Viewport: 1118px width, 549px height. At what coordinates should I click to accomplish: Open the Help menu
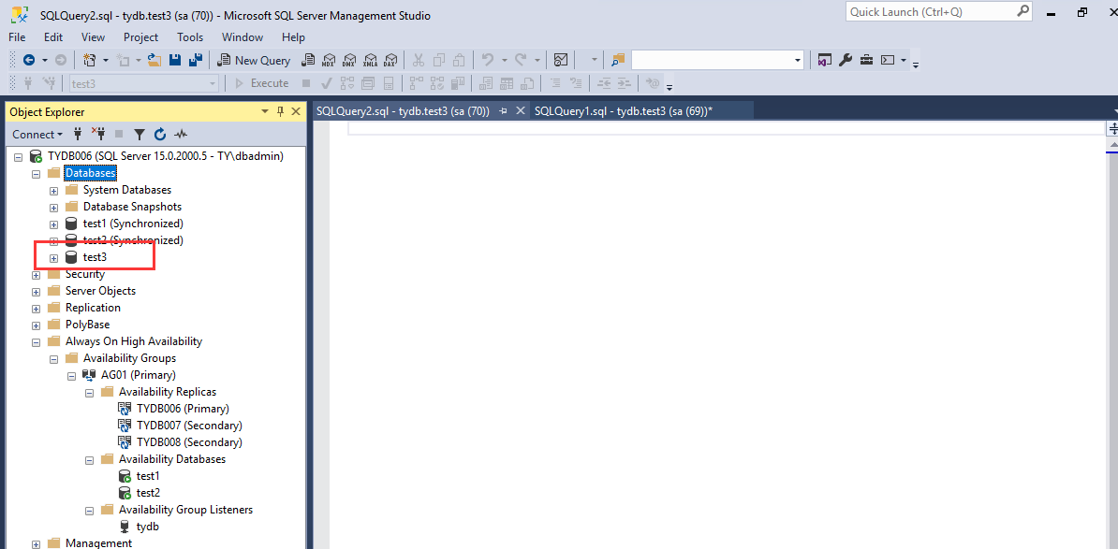pos(293,37)
